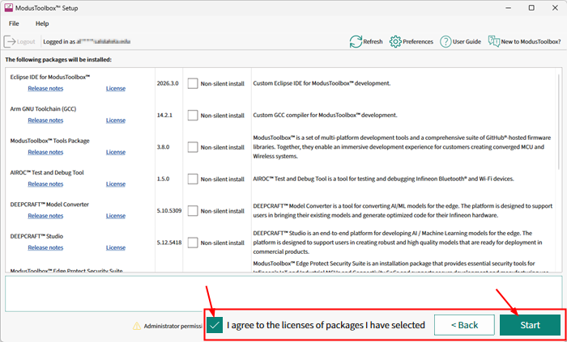This screenshot has height=342, width=567.
Task: Click version 2026.3.0 cell
Action: tap(168, 83)
